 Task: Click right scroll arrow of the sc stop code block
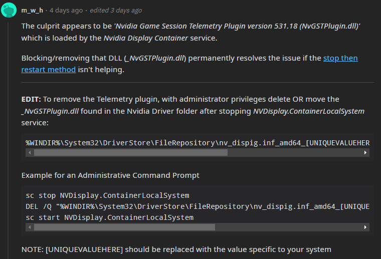click(x=365, y=227)
